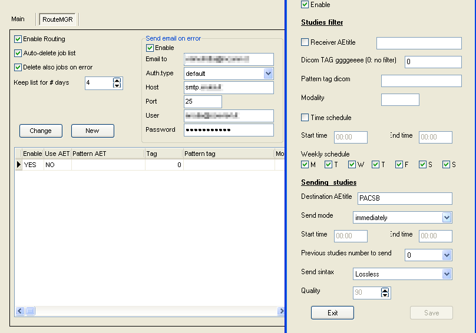476x333 pixels.
Task: Click the Receiver AEtitle text field
Action: [x=419, y=43]
